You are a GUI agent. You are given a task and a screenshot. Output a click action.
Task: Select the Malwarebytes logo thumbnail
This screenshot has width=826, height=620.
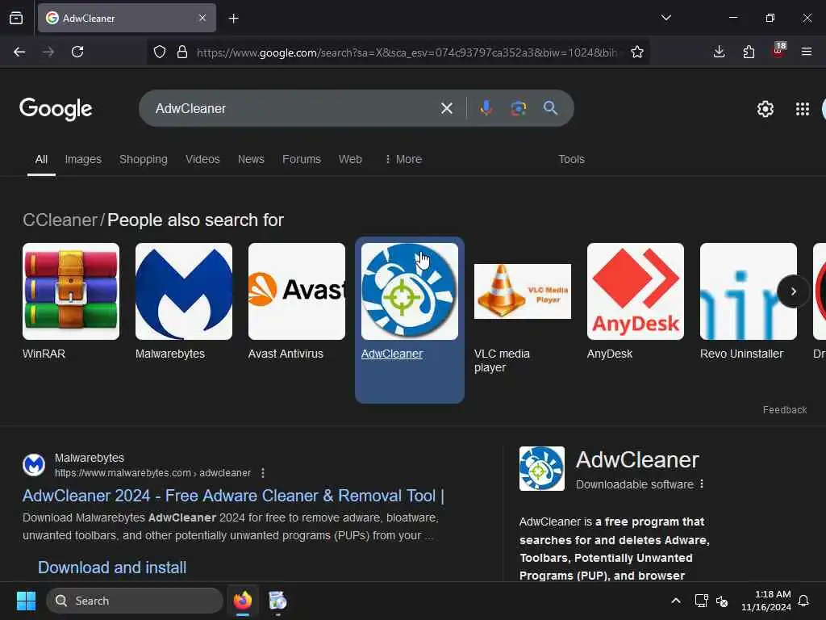(184, 291)
